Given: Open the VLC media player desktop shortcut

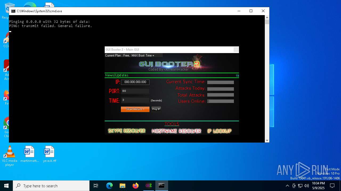Looking at the screenshot, I should (x=10, y=156).
